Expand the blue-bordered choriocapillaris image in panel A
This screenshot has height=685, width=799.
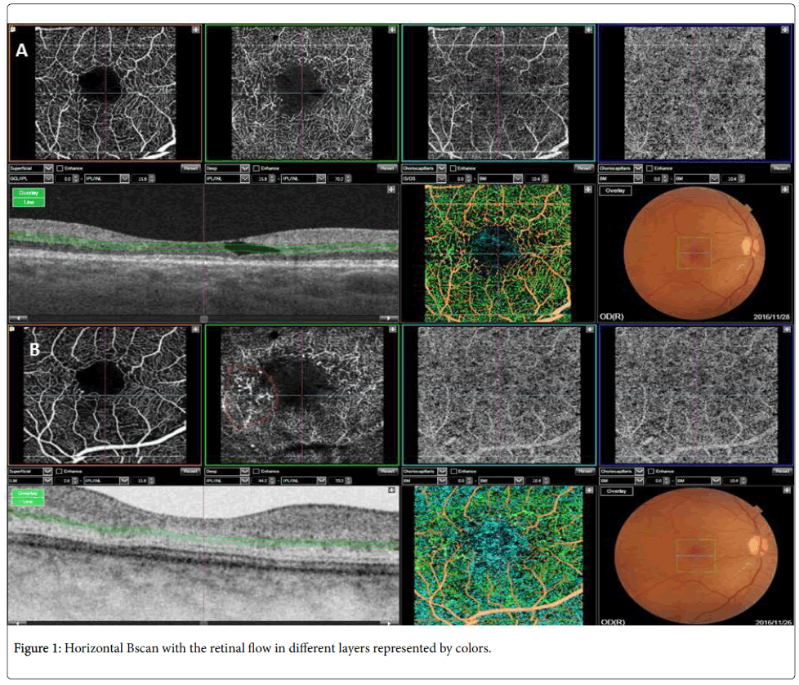[x=785, y=29]
